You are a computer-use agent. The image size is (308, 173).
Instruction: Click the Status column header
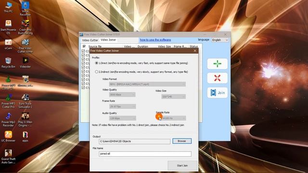[193, 47]
